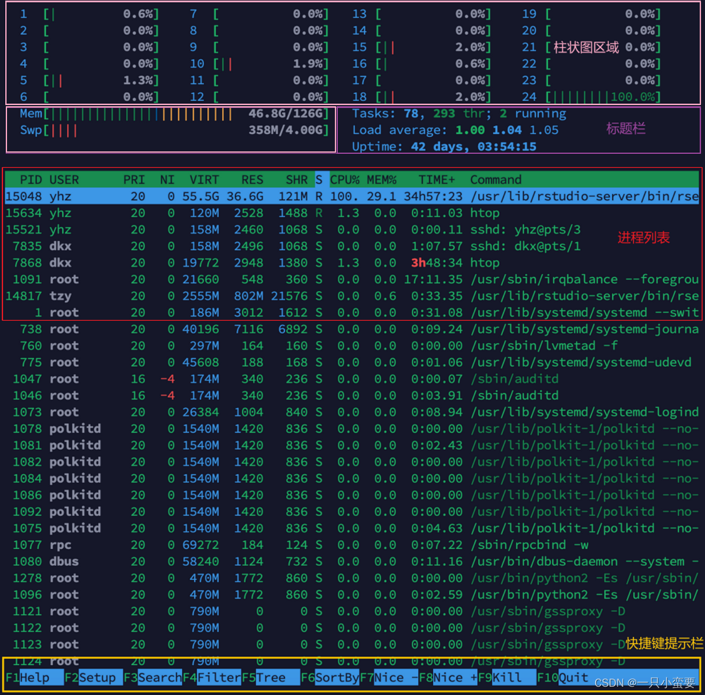Select PID 1075 polkitd process row

[352, 528]
